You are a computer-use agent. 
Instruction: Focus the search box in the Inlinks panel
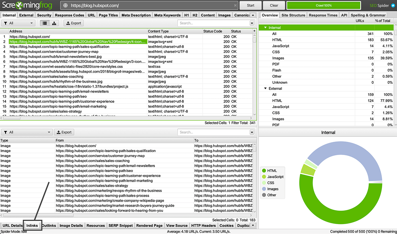[213, 132]
